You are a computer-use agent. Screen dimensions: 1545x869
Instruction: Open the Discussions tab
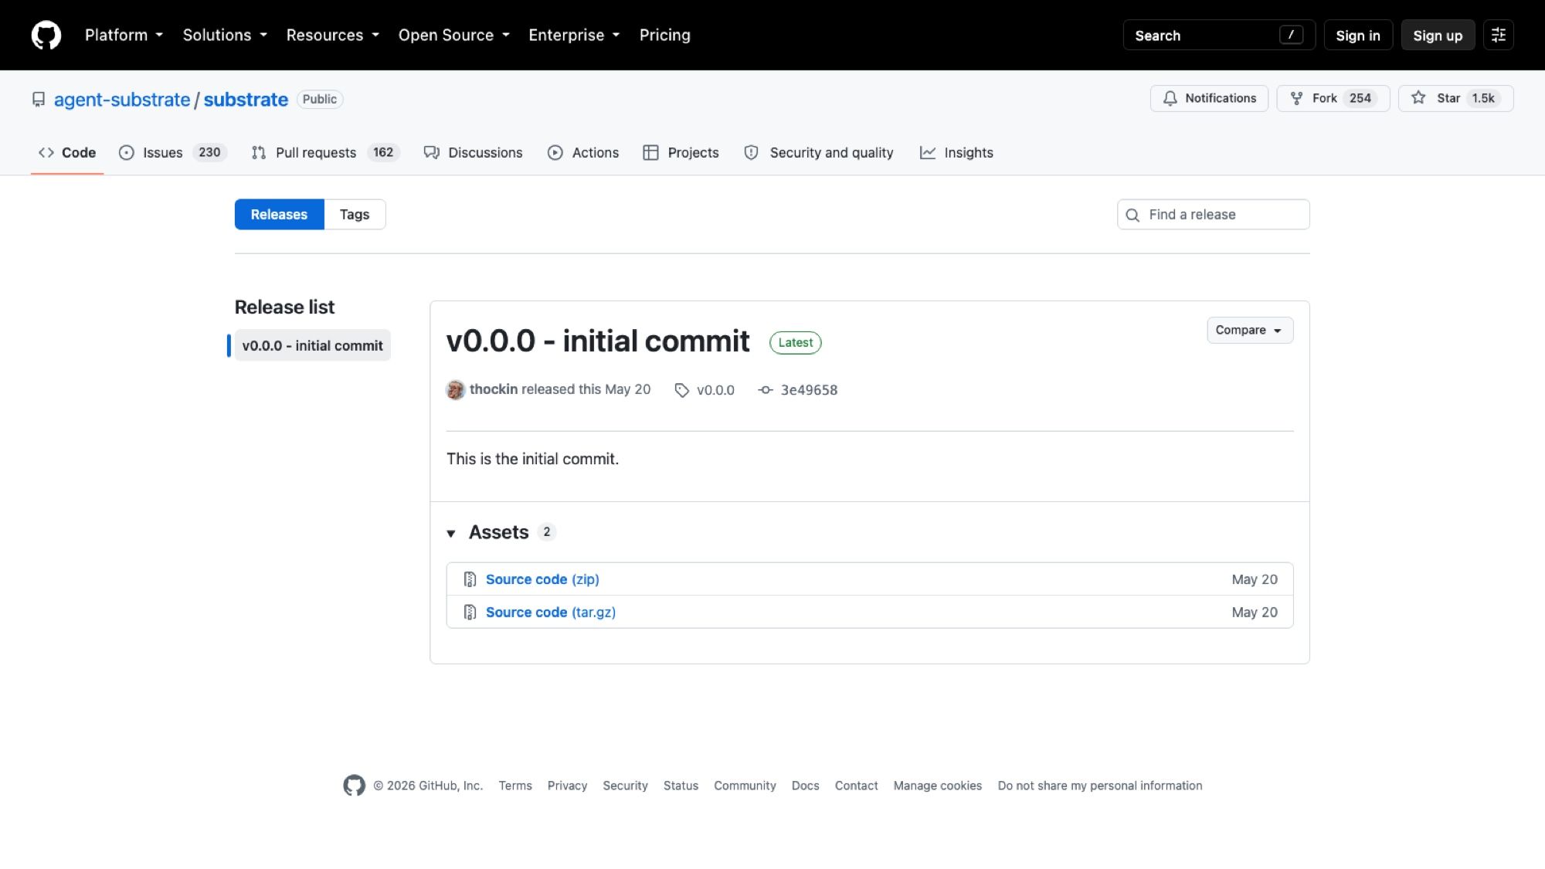click(474, 152)
